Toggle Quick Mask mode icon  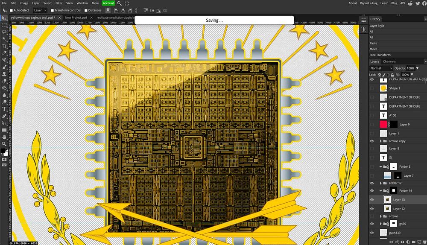4,160
